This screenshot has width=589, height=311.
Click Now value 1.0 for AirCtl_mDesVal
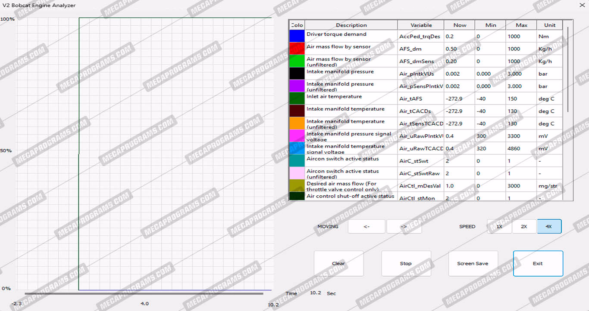click(x=460, y=186)
